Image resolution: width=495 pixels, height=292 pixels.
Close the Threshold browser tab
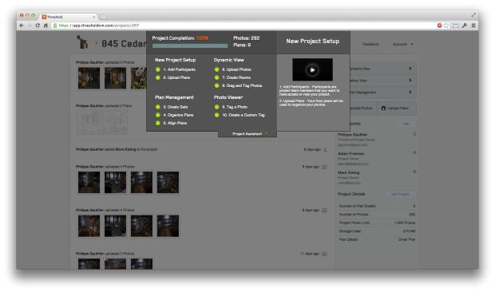[x=93, y=17]
